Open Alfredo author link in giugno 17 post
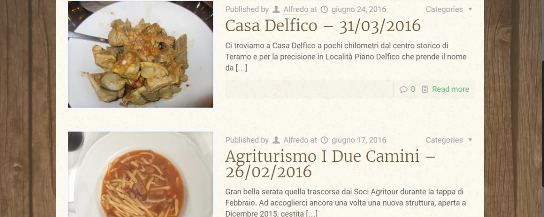Screen dimensions: 544x217 296,140
